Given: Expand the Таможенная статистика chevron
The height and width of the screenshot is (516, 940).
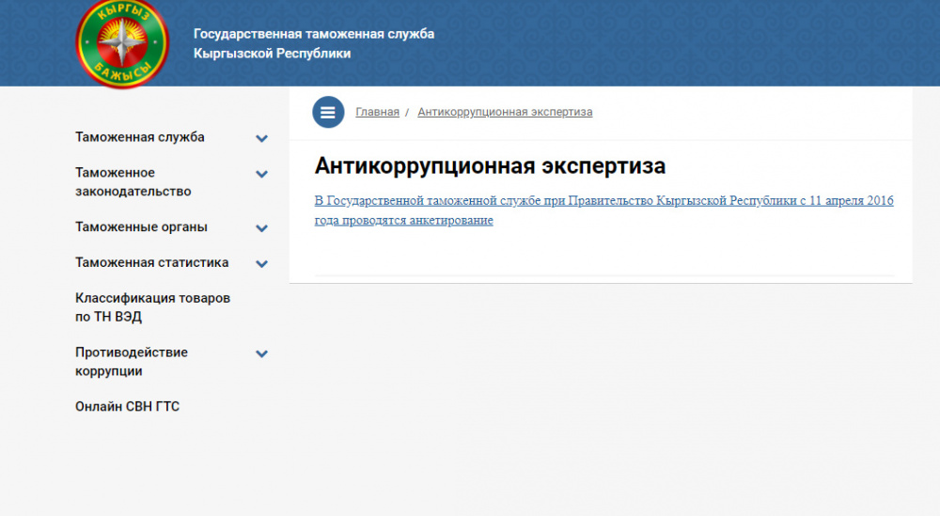Looking at the screenshot, I should tap(262, 264).
